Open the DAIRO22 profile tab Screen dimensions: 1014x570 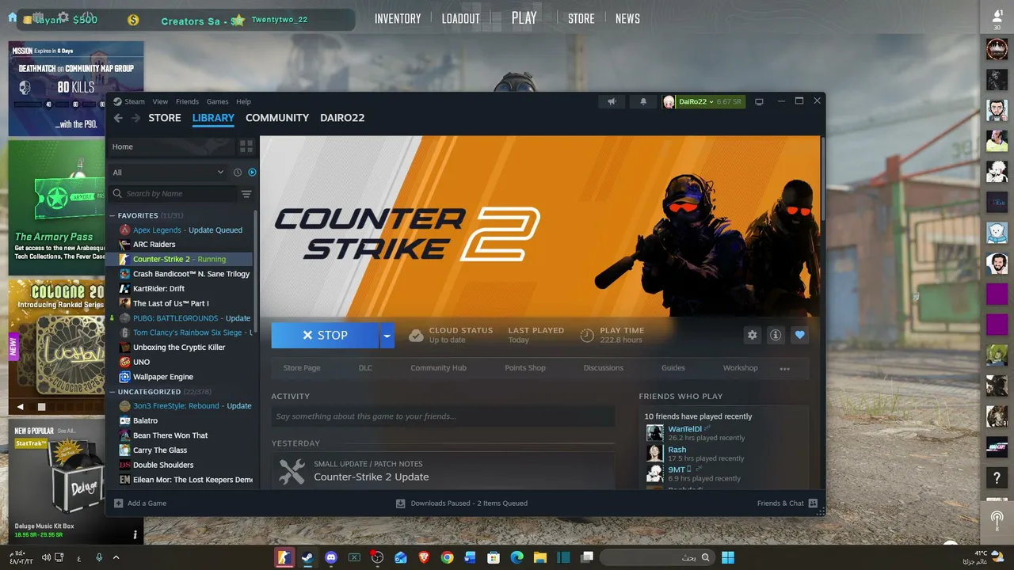[x=342, y=118]
